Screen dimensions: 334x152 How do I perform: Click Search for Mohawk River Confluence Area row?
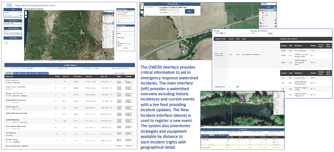coord(129,114)
